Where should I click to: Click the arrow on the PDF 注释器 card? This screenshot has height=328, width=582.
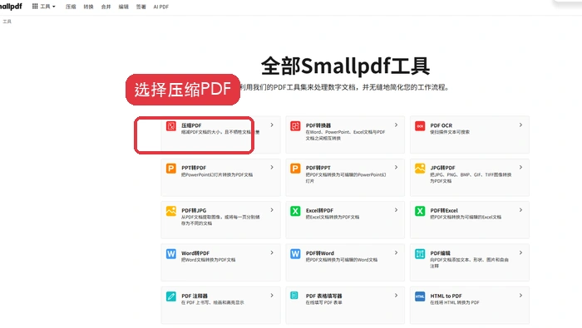pos(272,296)
